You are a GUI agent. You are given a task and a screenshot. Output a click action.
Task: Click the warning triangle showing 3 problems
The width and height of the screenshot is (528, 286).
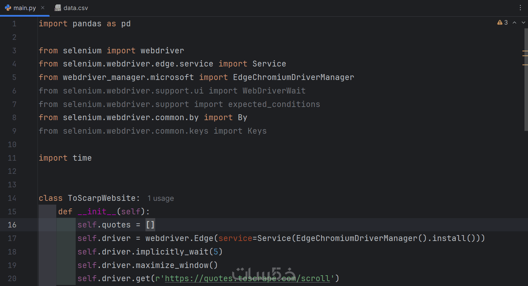502,23
